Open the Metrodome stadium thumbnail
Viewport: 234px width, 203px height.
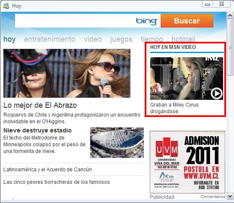coord(117,142)
